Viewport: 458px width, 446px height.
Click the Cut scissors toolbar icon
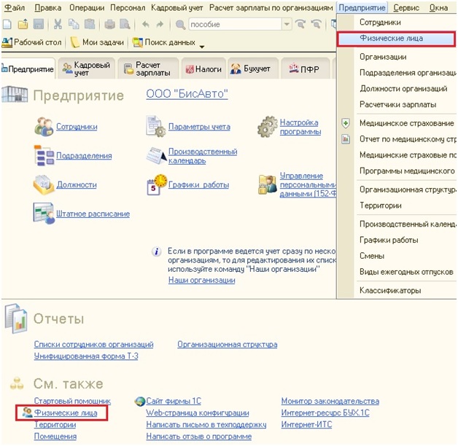pyautogui.click(x=58, y=24)
